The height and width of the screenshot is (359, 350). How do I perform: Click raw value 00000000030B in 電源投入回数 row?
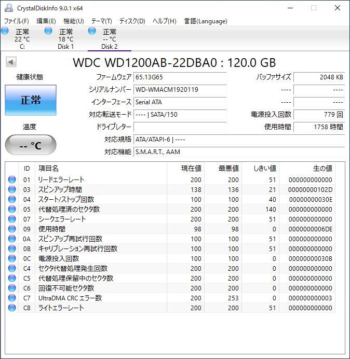311,258
